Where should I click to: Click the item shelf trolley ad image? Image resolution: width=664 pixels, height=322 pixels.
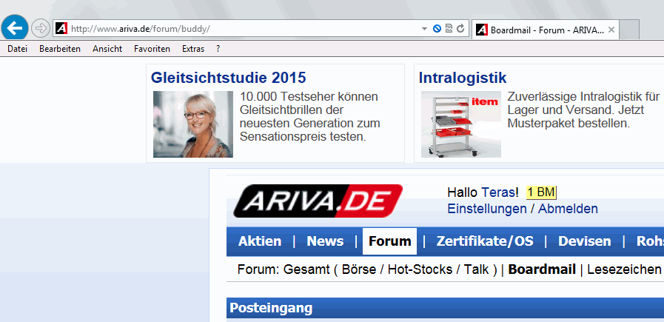461,124
